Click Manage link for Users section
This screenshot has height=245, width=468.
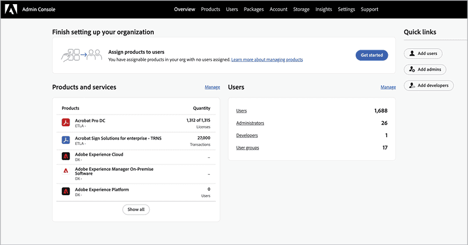(x=388, y=87)
